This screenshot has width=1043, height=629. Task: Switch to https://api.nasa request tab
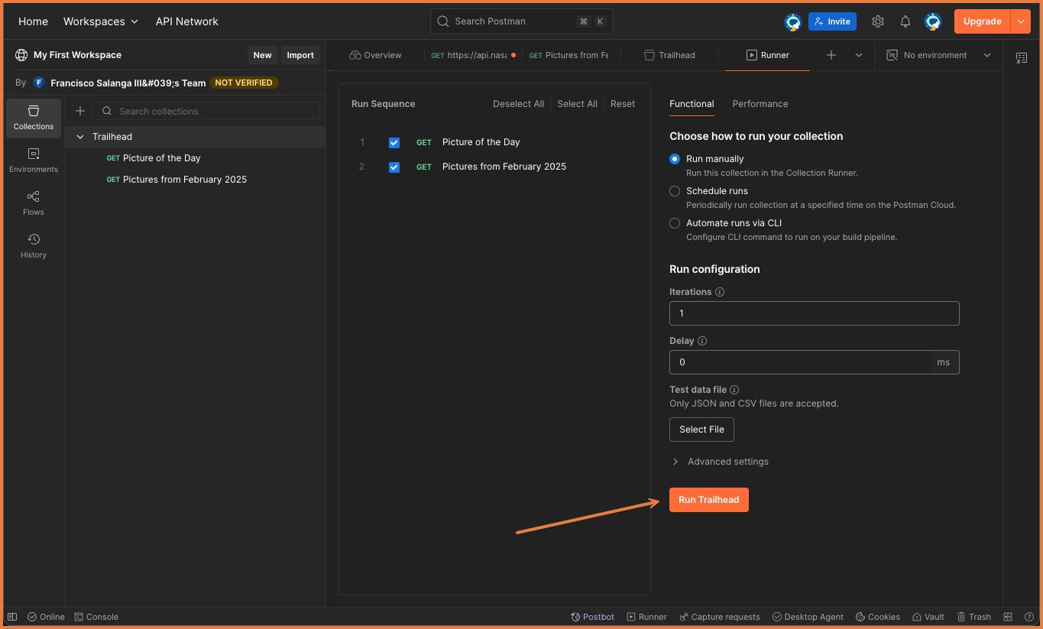click(473, 55)
